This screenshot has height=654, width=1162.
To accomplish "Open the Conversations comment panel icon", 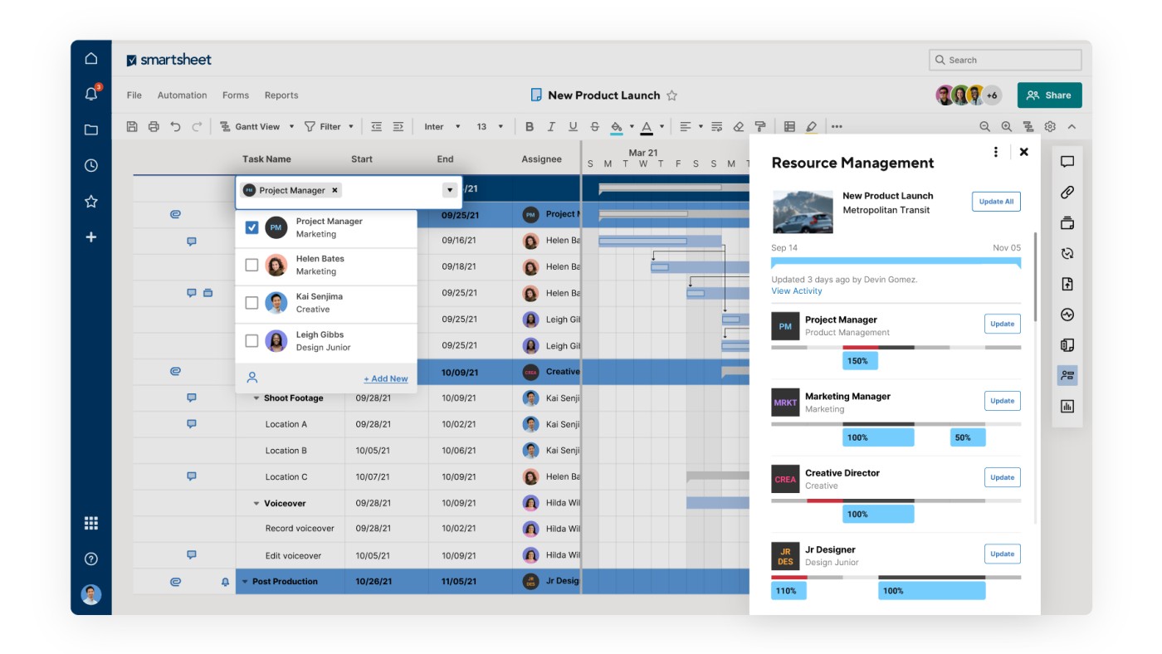I will [1067, 162].
